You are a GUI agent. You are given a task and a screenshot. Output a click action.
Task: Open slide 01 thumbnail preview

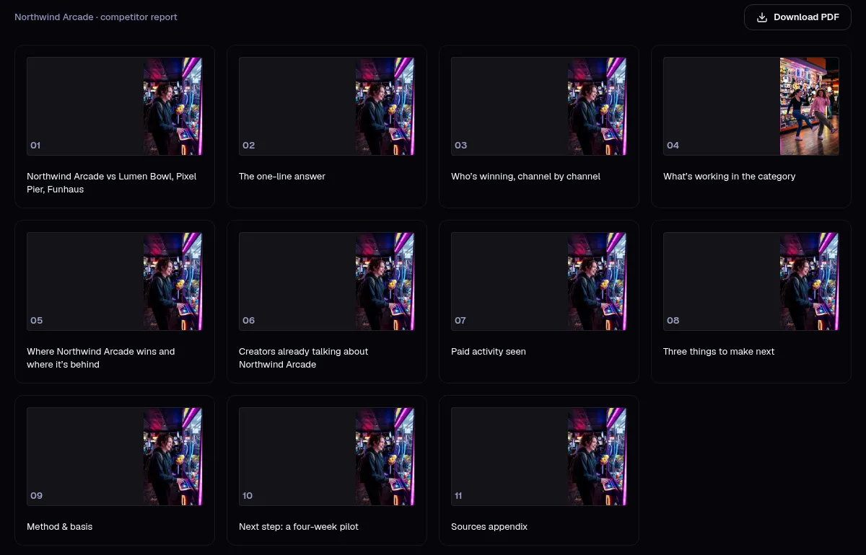(115, 107)
